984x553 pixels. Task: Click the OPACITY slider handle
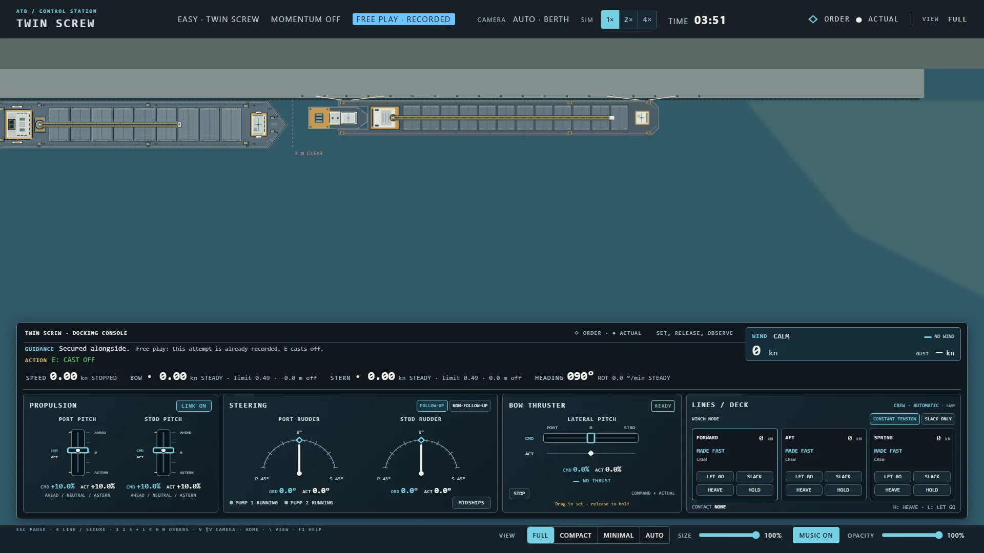pos(938,535)
